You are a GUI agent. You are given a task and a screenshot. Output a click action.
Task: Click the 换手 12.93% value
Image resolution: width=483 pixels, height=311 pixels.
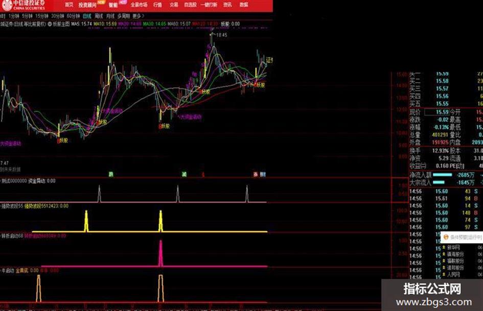(x=441, y=151)
